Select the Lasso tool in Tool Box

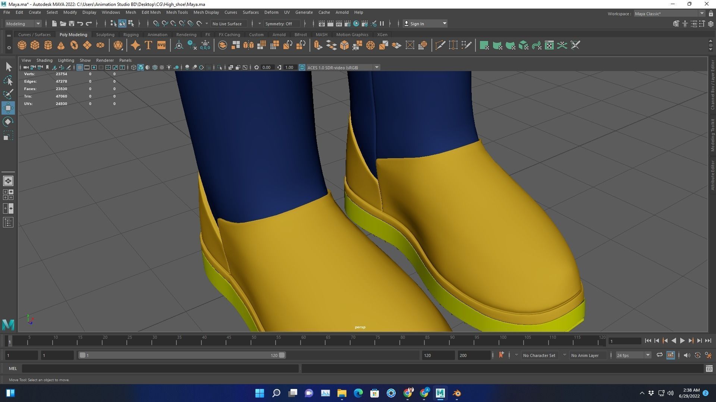pos(8,80)
